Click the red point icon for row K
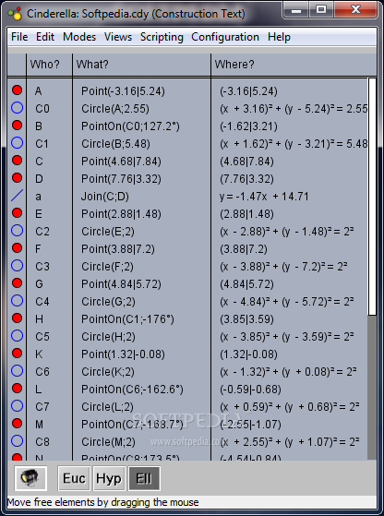Viewport: 384px width, 516px height. coord(18,354)
